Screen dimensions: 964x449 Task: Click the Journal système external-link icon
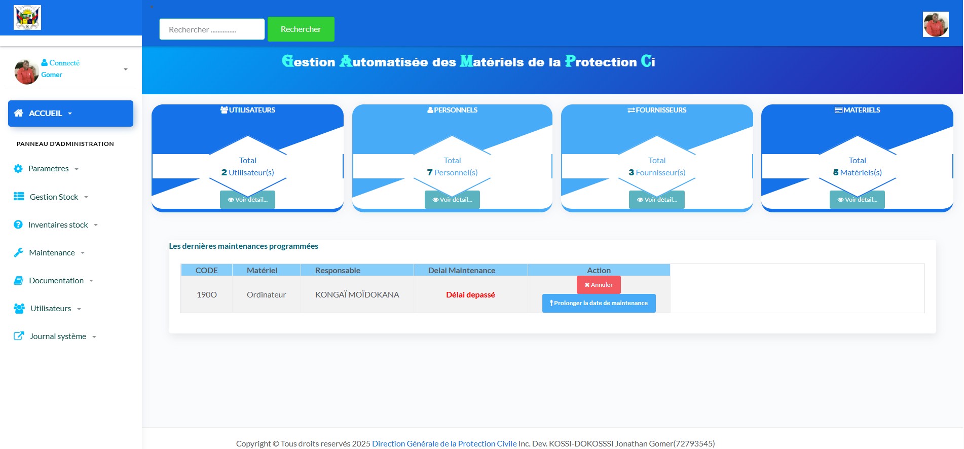coord(19,336)
